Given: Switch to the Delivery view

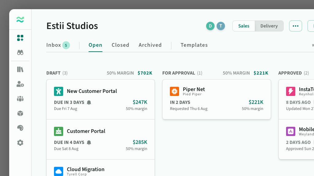Looking at the screenshot, I should (x=269, y=26).
